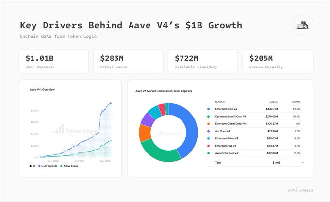Click the '3.7%' share cell
The width and height of the screenshot is (330, 202).
(x=297, y=146)
